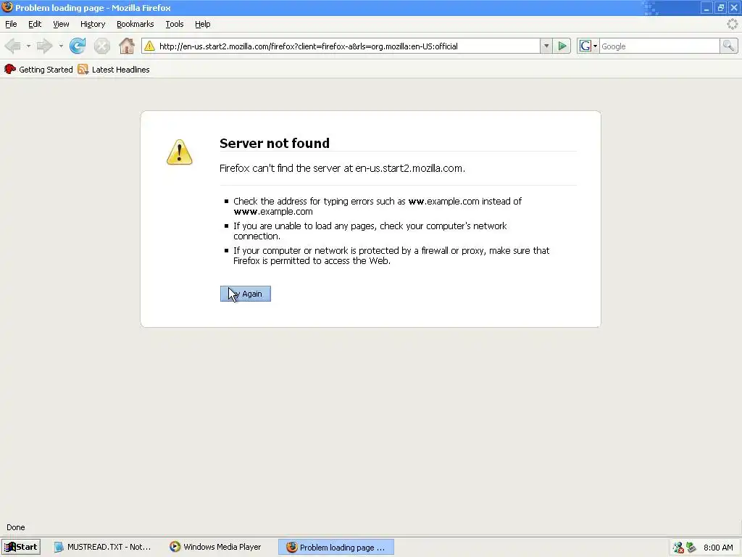This screenshot has height=557, width=742.
Task: Click the second system tray icon
Action: pos(691,548)
